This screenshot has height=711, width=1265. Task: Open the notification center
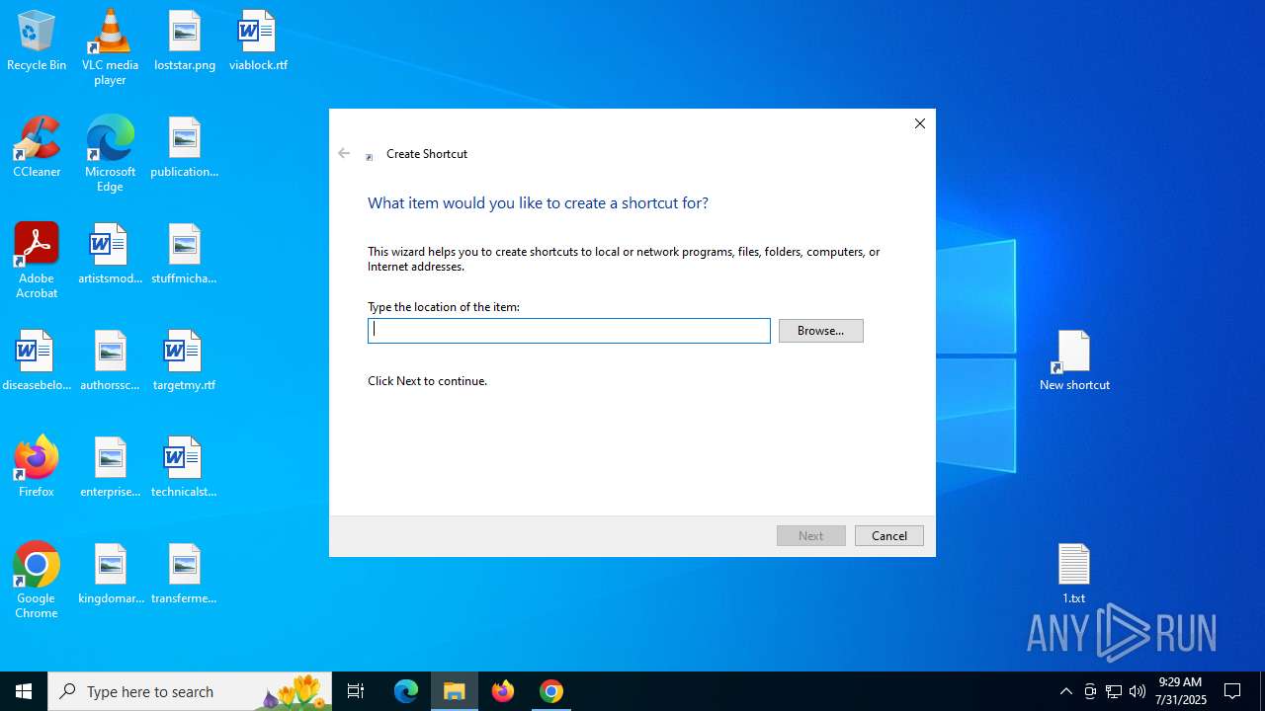coord(1233,691)
